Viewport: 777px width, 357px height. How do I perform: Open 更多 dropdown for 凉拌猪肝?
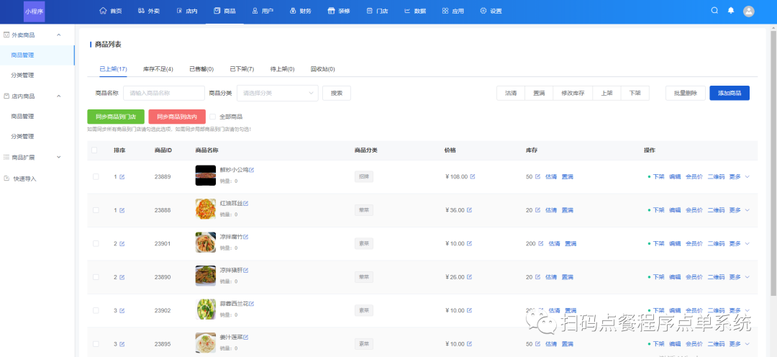click(x=739, y=277)
